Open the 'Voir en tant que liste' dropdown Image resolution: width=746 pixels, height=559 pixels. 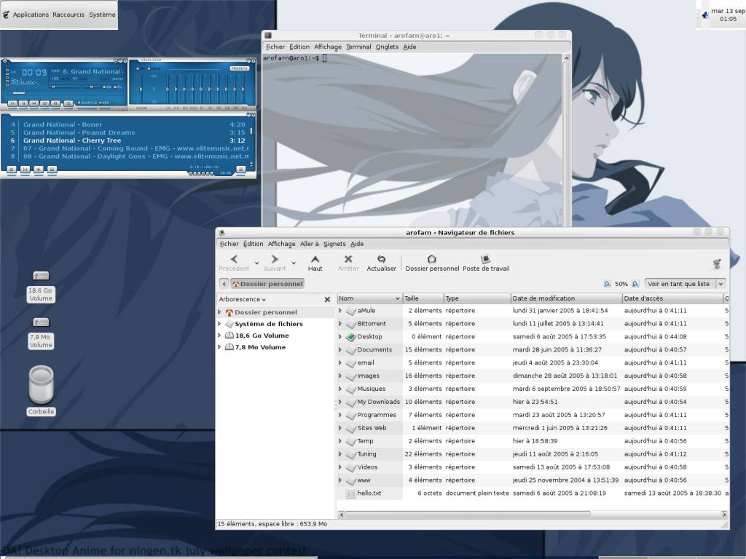point(685,284)
